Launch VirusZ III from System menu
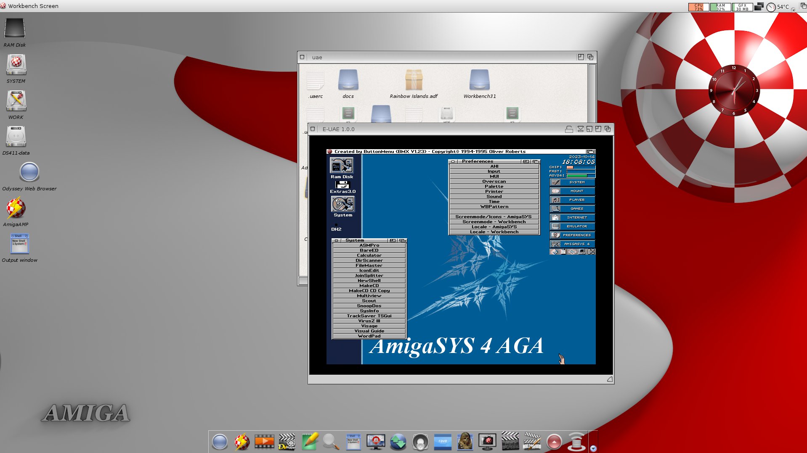Viewport: 807px width, 453px height. [369, 321]
